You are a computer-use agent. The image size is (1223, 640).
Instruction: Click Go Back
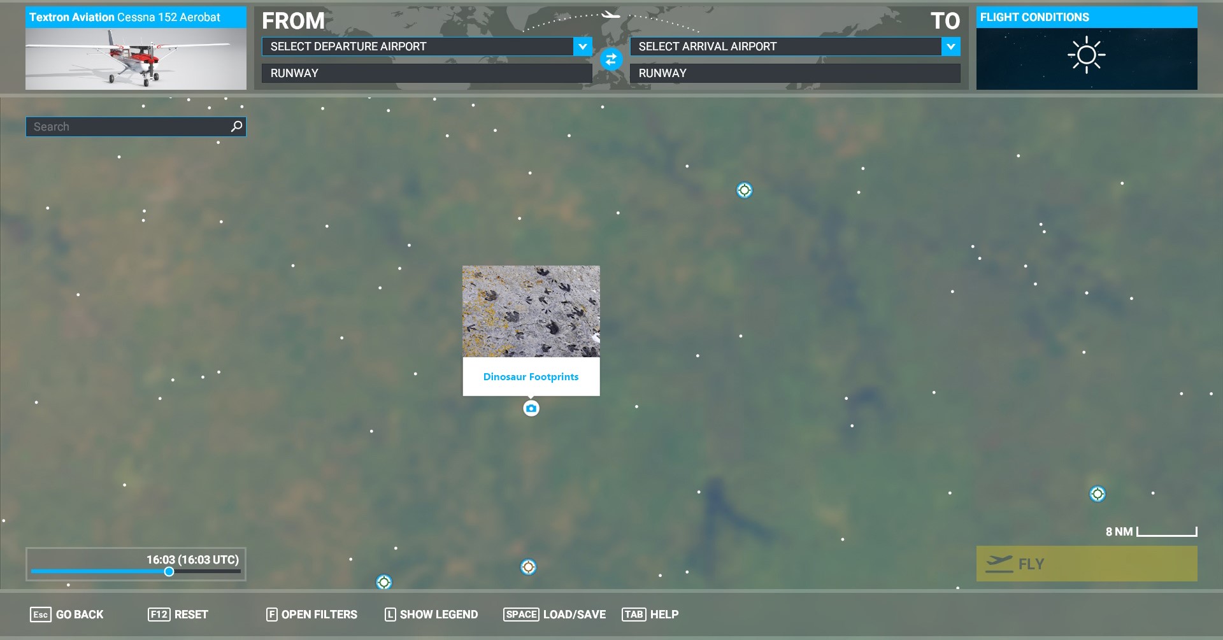(x=66, y=615)
